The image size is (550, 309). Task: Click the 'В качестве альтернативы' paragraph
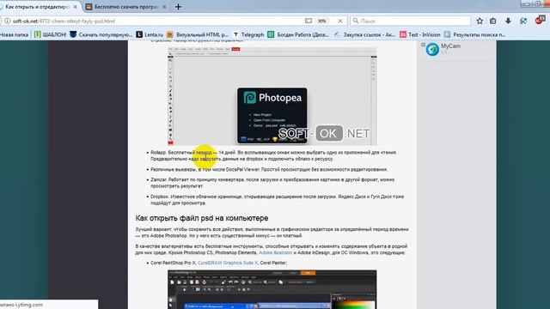(272, 250)
